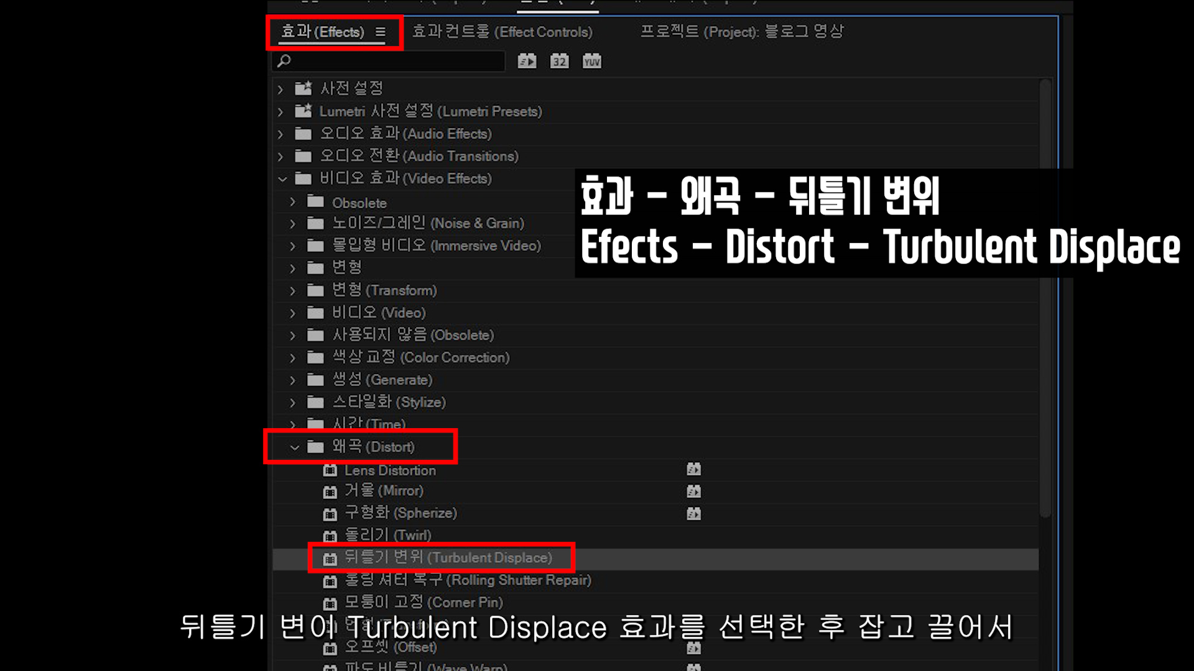Image resolution: width=1194 pixels, height=671 pixels.
Task: Select the Mirror effect icon
Action: tap(330, 492)
